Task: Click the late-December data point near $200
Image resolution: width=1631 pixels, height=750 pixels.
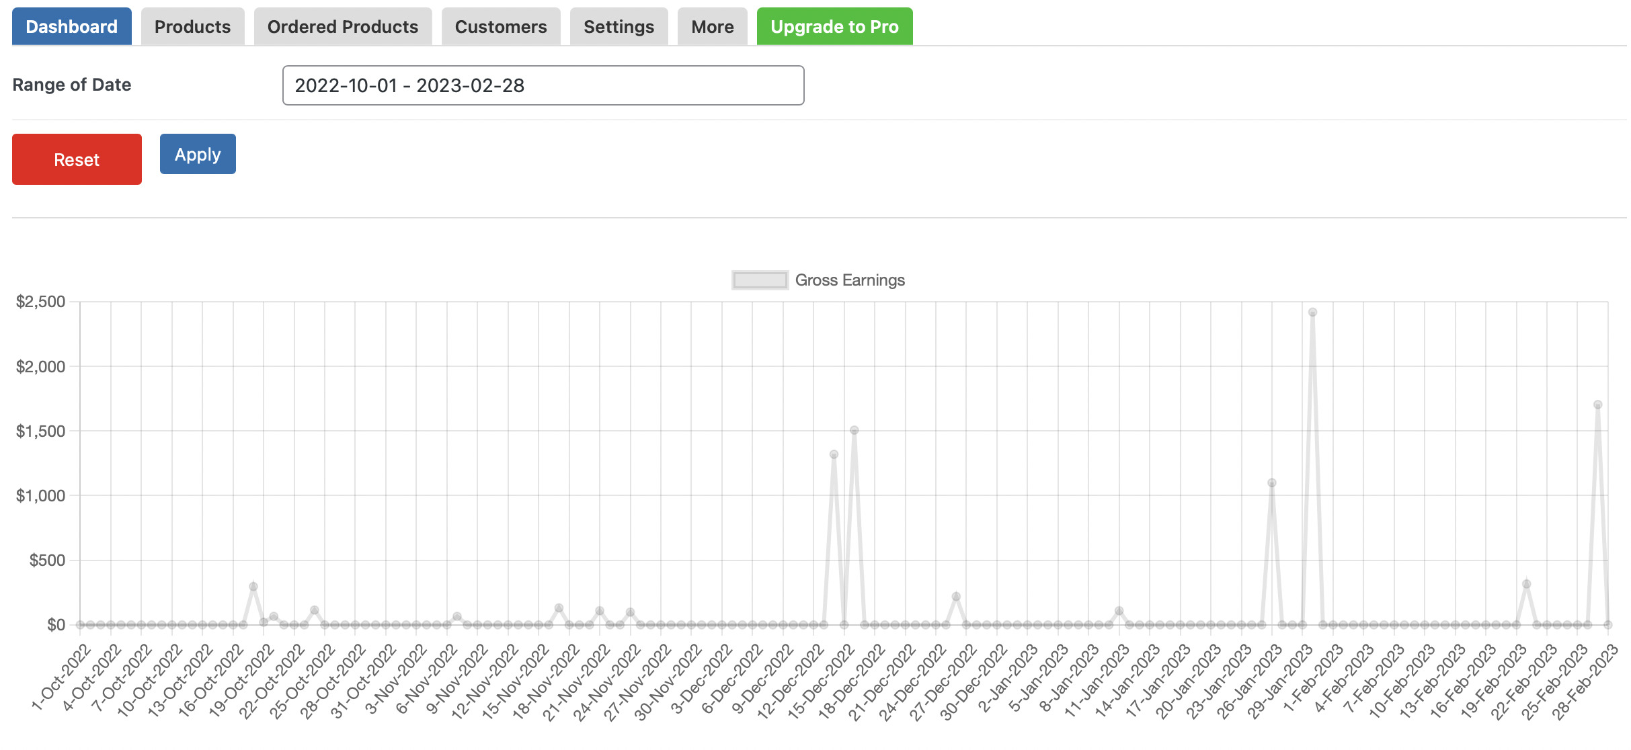Action: pyautogui.click(x=956, y=597)
